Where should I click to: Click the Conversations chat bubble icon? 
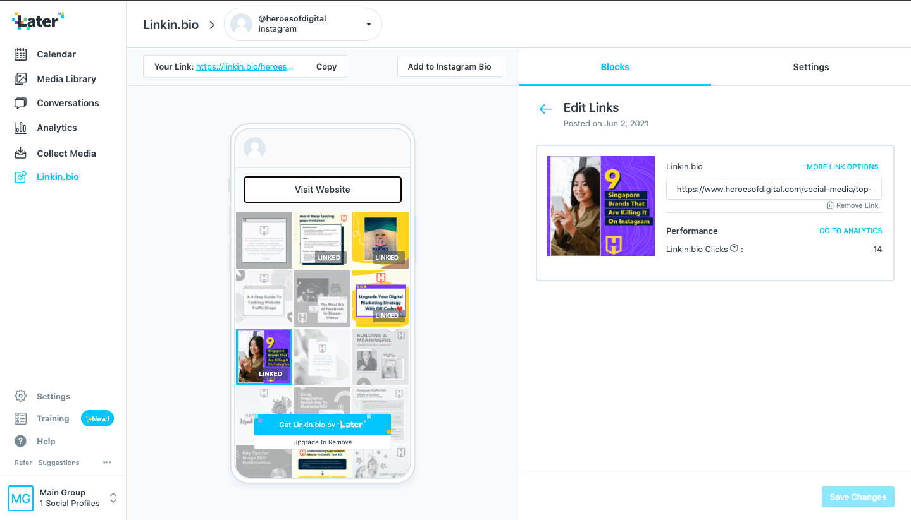(x=21, y=103)
